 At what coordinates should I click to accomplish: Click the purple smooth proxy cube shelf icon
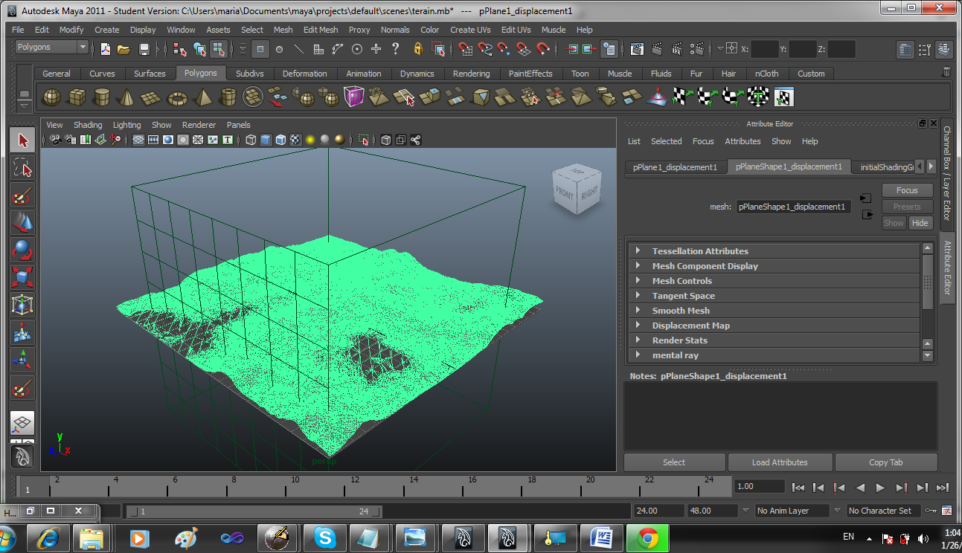click(353, 97)
